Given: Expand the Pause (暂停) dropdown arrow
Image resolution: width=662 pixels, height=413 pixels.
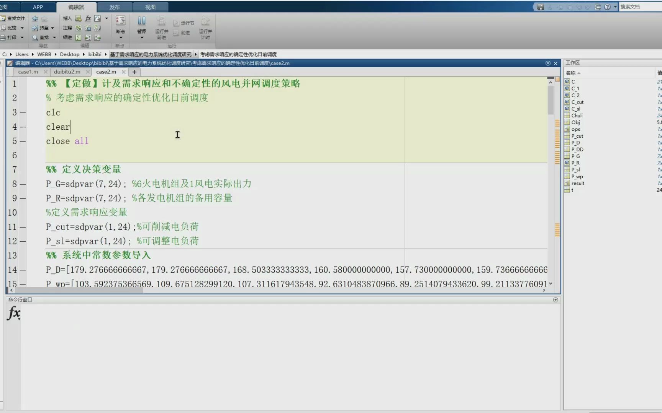Looking at the screenshot, I should 142,37.
